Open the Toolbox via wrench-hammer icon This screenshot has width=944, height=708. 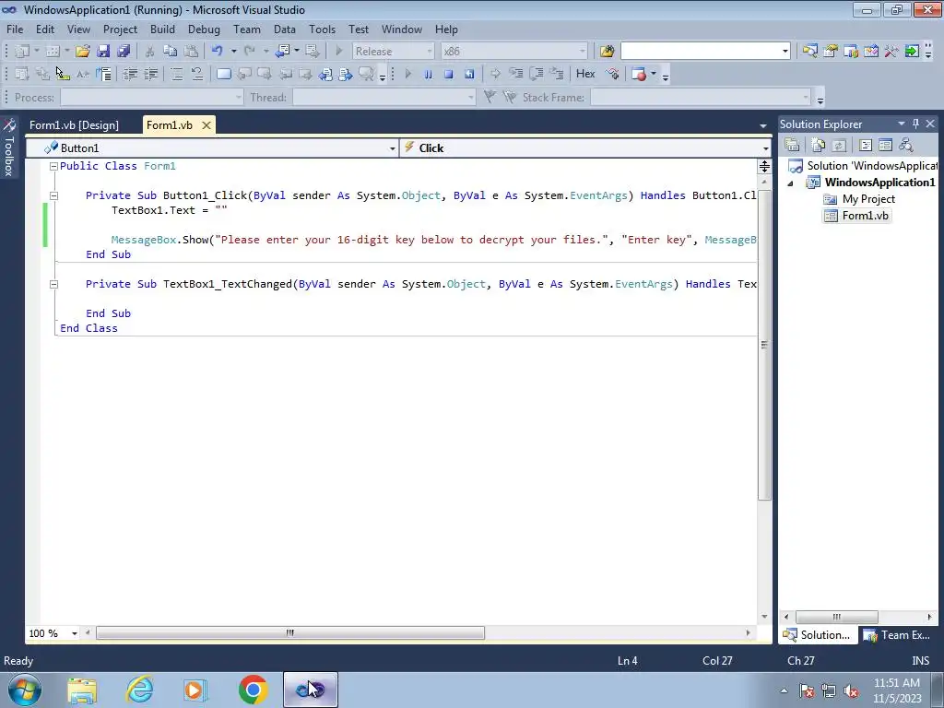[891, 52]
